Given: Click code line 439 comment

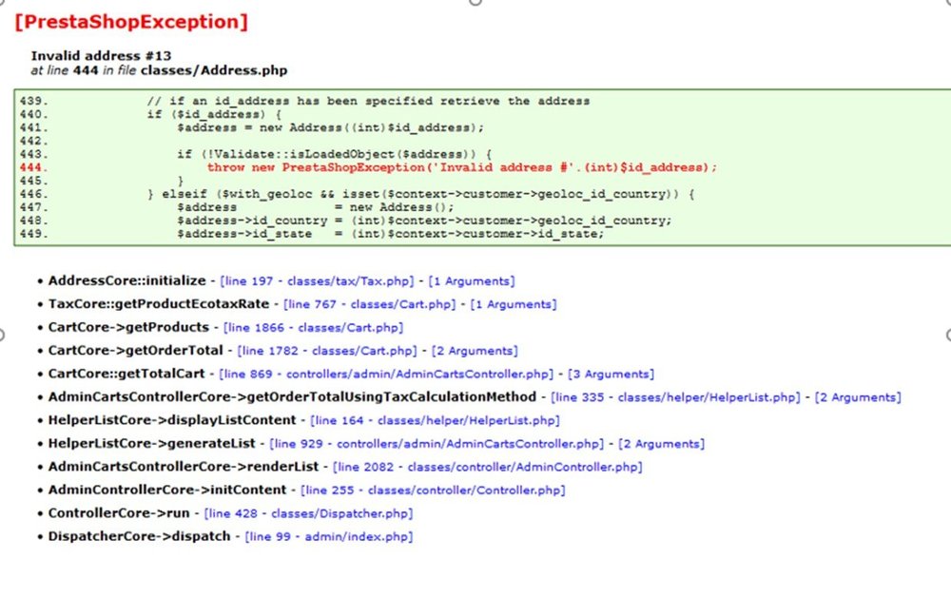Looking at the screenshot, I should [x=368, y=102].
